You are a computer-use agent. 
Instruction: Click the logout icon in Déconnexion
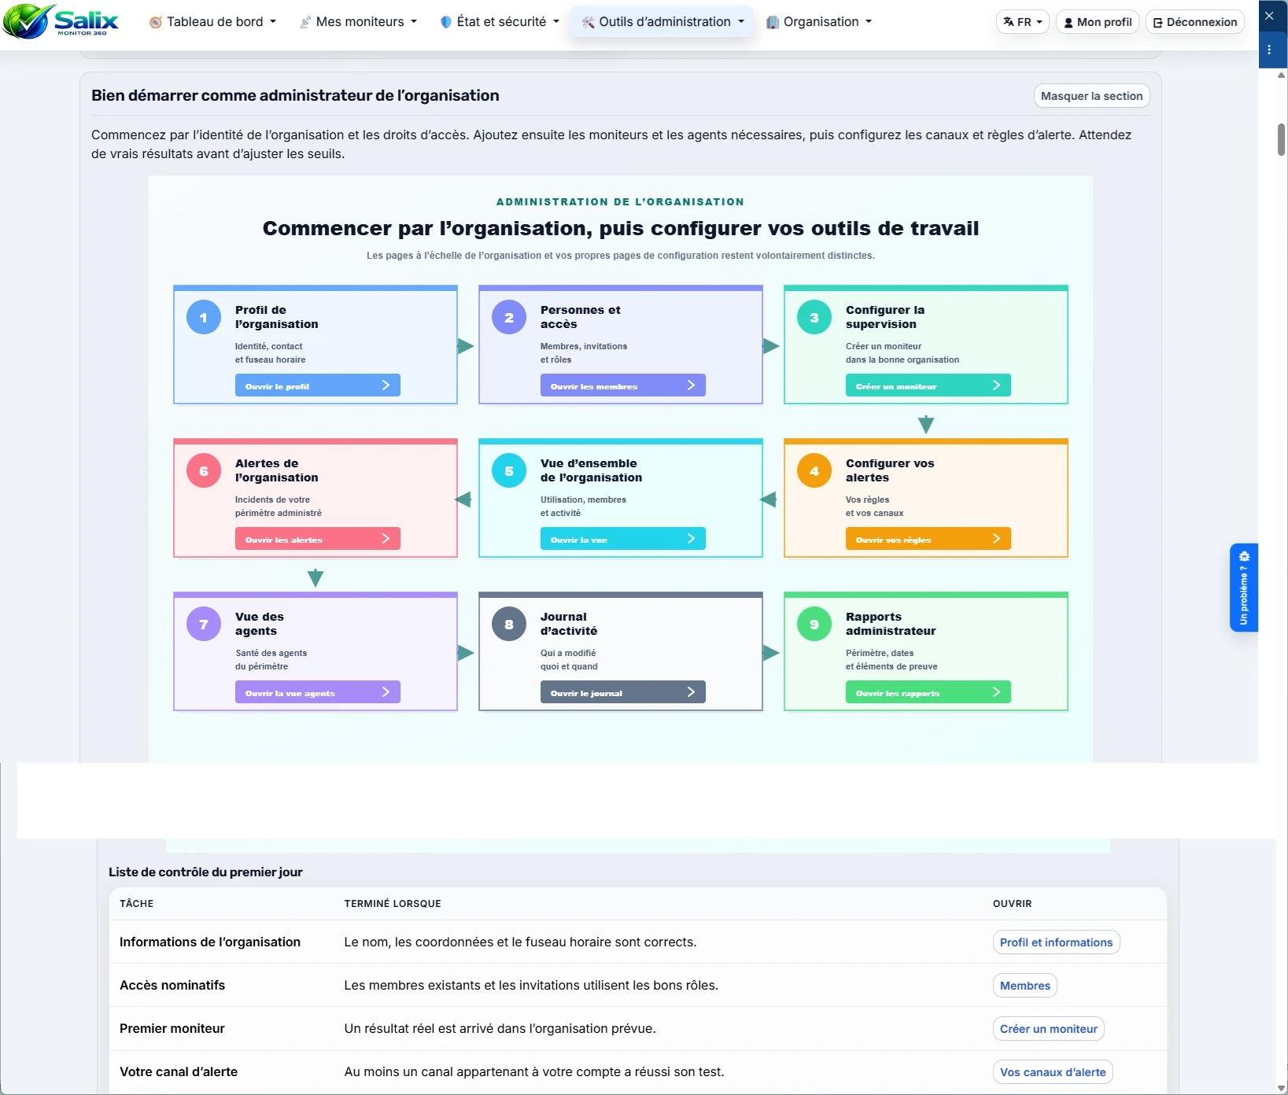coord(1157,23)
